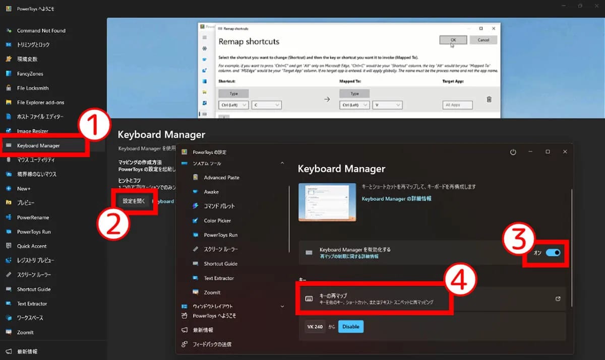605x360 pixels.
Task: Open the Ctrl (Left) shortcut dropdown
Action: point(233,105)
